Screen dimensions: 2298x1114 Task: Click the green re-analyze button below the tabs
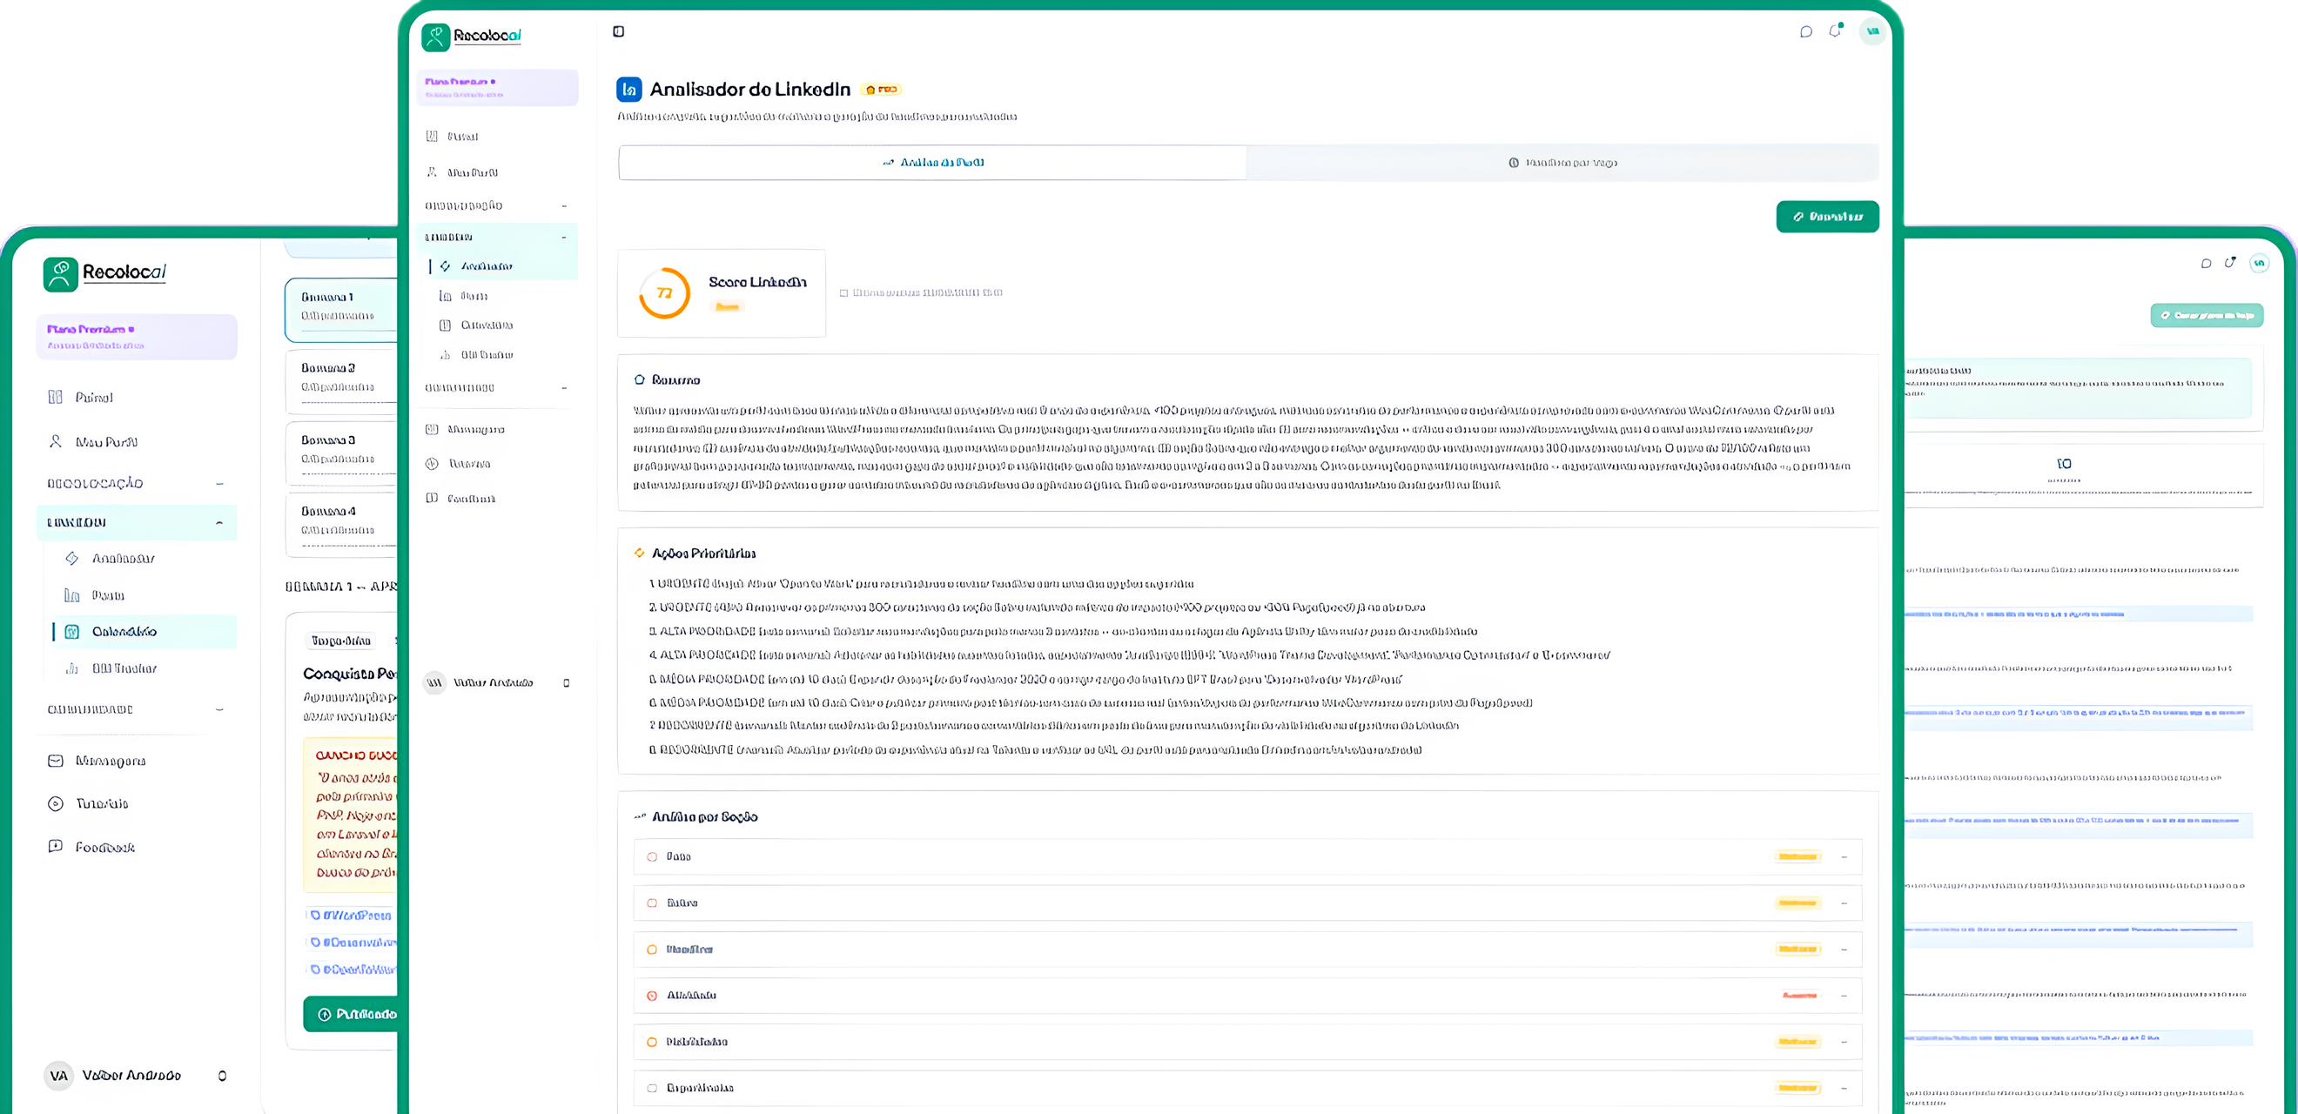1827,217
